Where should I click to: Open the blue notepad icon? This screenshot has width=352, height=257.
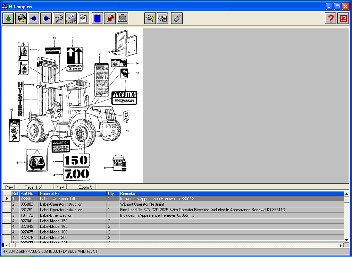(x=98, y=18)
